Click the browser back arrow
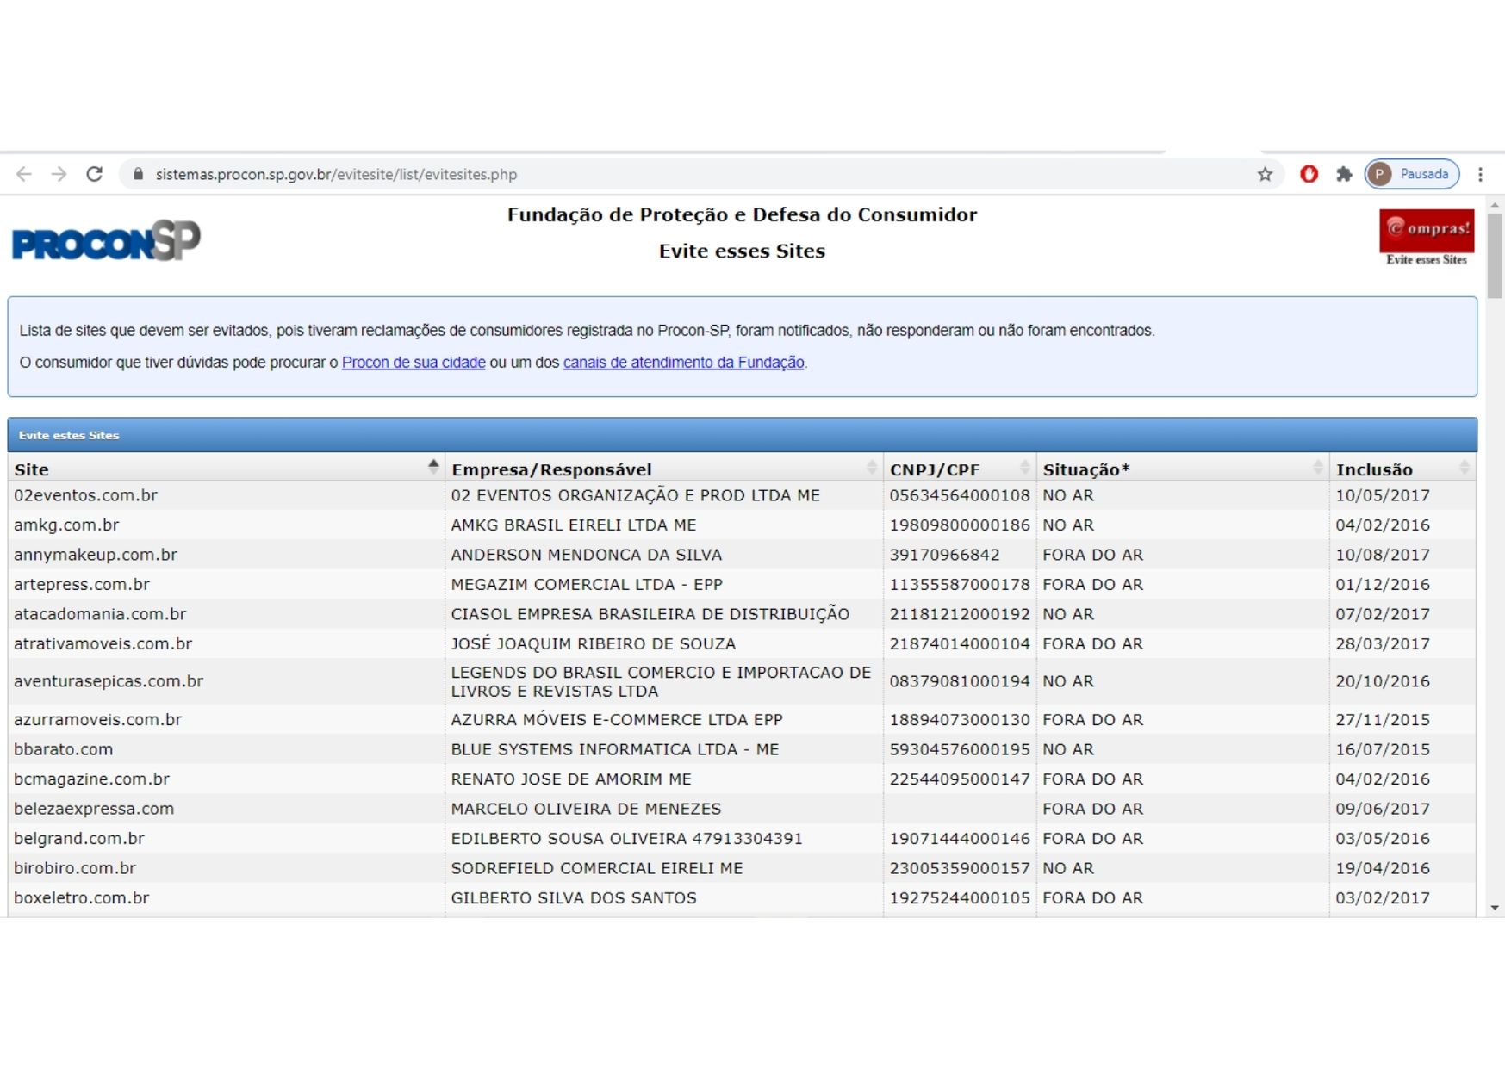 point(24,174)
